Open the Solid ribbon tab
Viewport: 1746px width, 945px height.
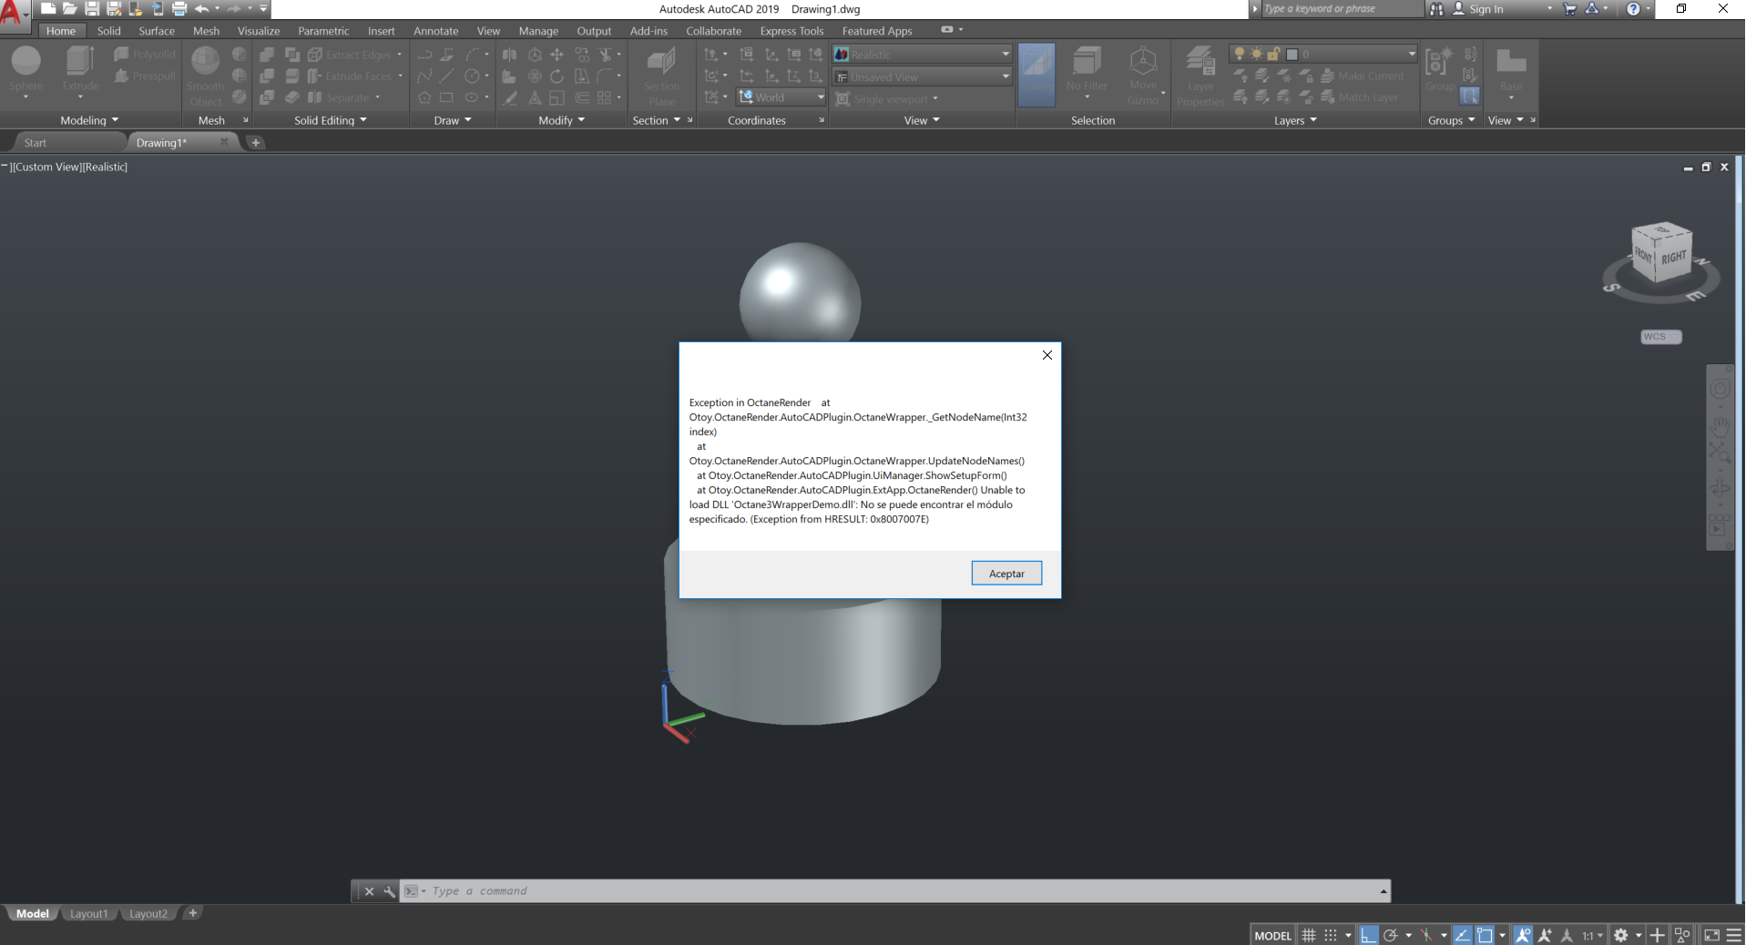tap(109, 31)
